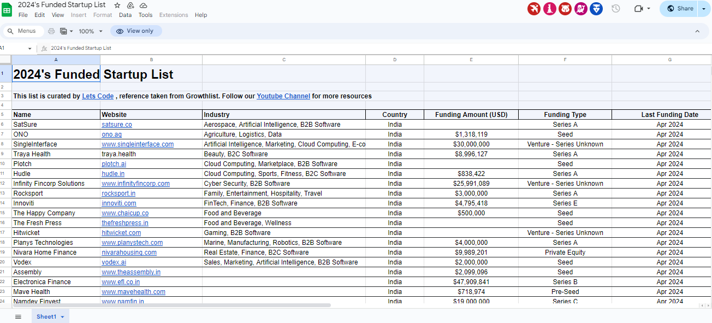Click the blue anonymous viewer avatar
This screenshot has width=712, height=323.
596,9
